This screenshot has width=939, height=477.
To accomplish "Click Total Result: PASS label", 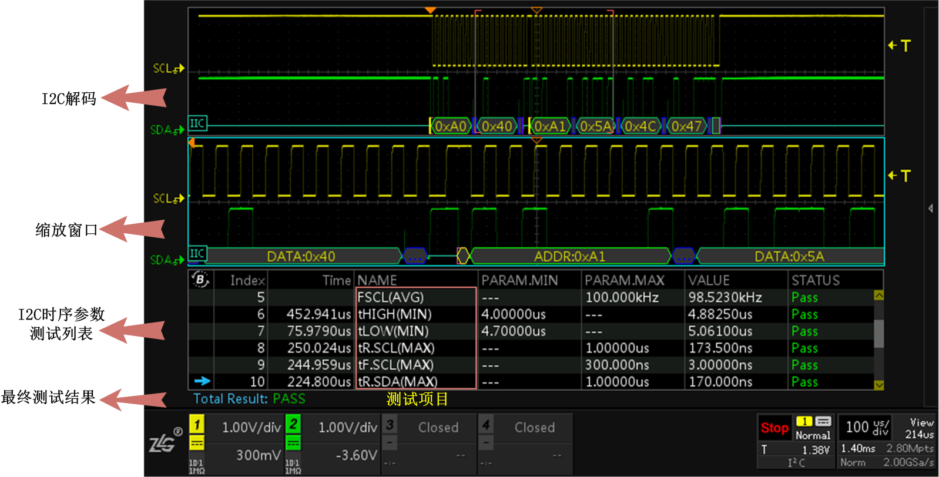I will pos(249,399).
